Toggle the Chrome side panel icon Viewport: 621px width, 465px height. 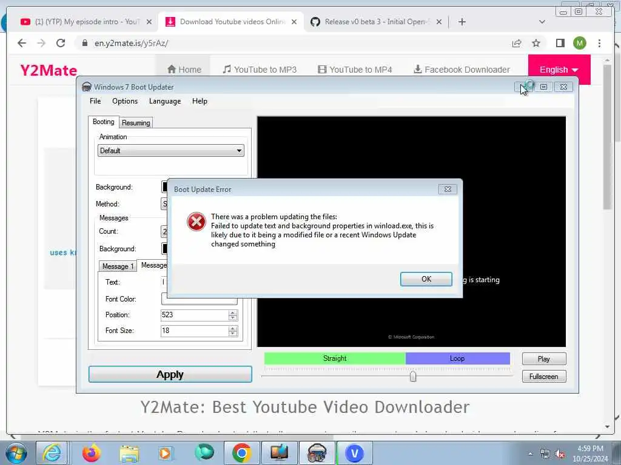[560, 43]
